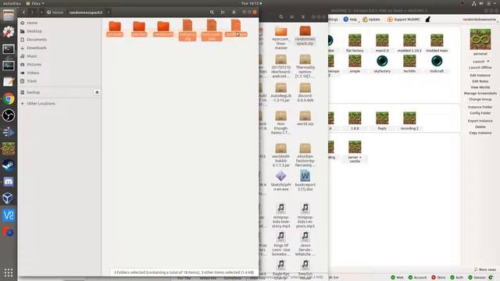Open hamburger menu in randomnesspack2 window
500x281 pixels.
234,12
